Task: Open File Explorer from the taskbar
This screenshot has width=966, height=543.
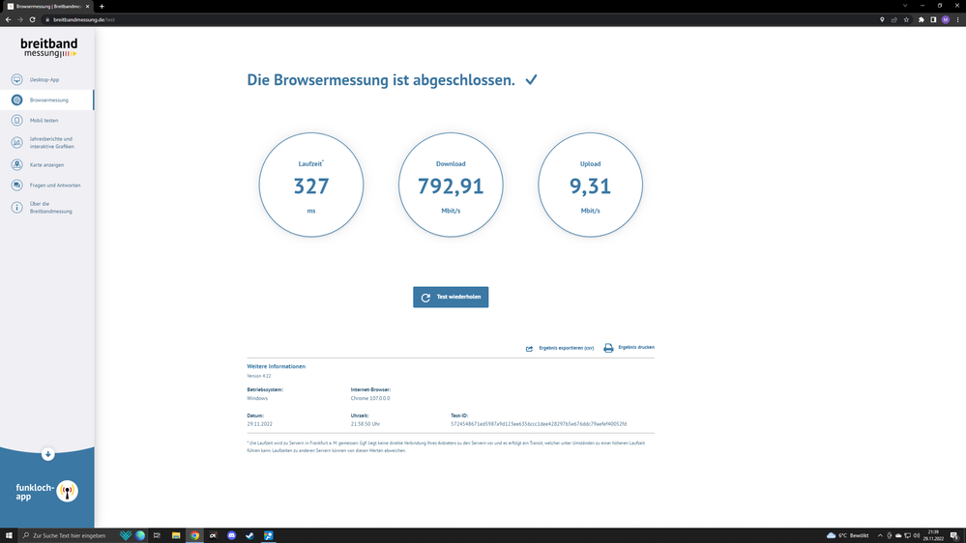Action: tap(176, 535)
